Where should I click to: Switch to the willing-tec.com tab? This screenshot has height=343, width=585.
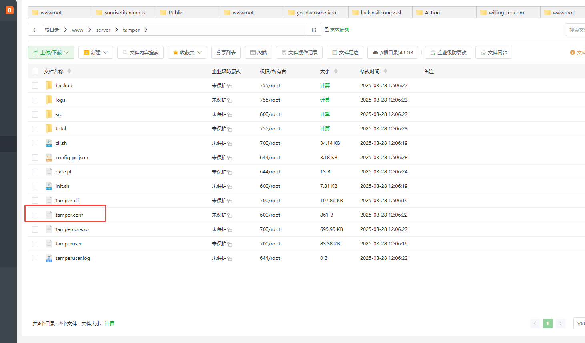coord(506,13)
